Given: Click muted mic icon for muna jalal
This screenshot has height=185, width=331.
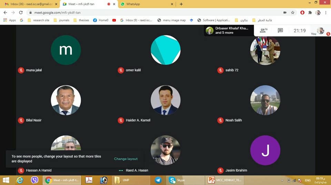Looking at the screenshot, I should (21, 70).
